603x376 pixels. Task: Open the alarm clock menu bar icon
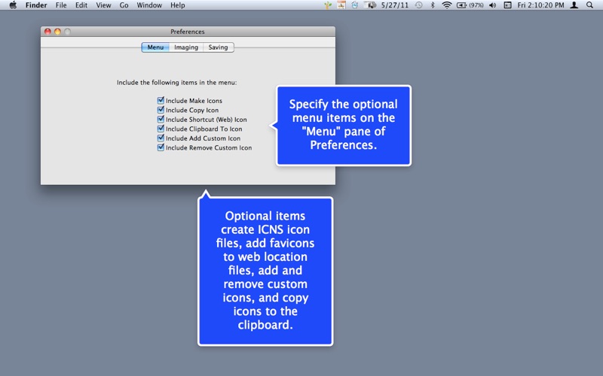(x=354, y=5)
